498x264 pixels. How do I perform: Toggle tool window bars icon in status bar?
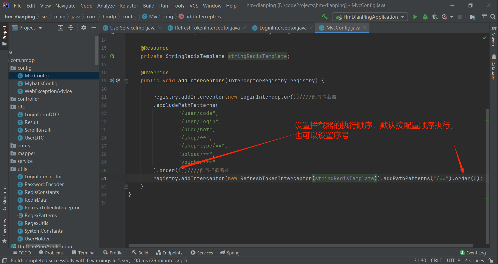[x=5, y=260]
